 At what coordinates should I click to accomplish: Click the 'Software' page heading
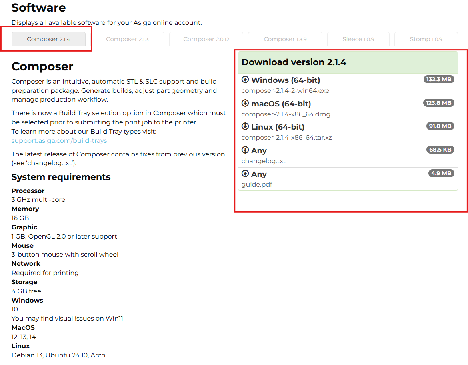point(38,8)
